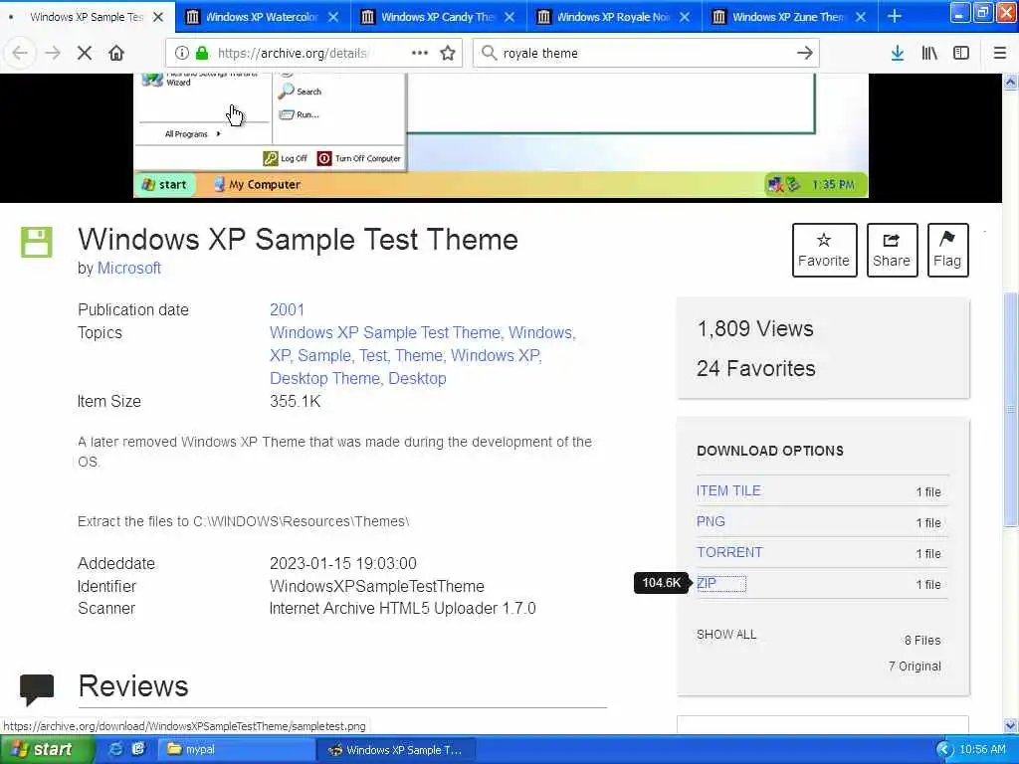Click the Reviews speech bubble icon
1019x764 pixels.
[x=37, y=689]
